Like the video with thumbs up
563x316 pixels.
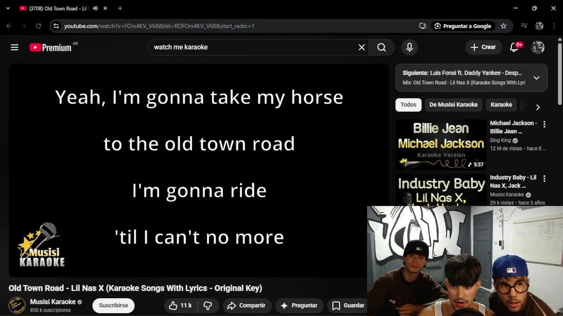pyautogui.click(x=181, y=305)
